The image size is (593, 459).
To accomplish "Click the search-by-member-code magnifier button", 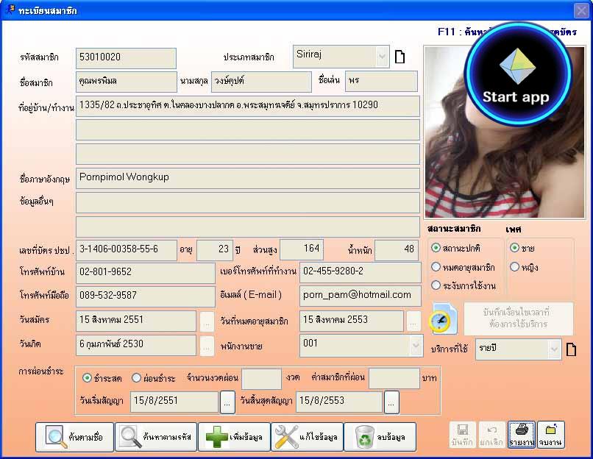I will tap(157, 437).
